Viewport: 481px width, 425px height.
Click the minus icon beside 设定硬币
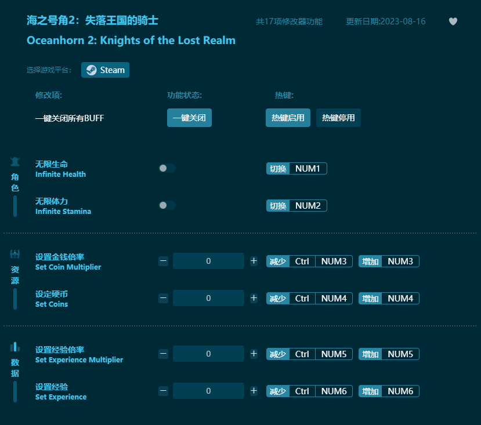coord(163,298)
